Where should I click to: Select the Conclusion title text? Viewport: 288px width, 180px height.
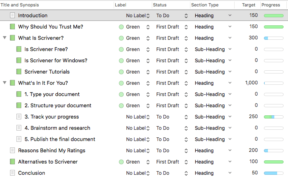point(31,173)
